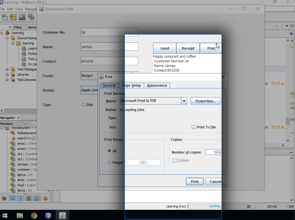The image size is (295, 220).
Task: Toggle Show Inner Classes filter icon
Action: point(37,198)
